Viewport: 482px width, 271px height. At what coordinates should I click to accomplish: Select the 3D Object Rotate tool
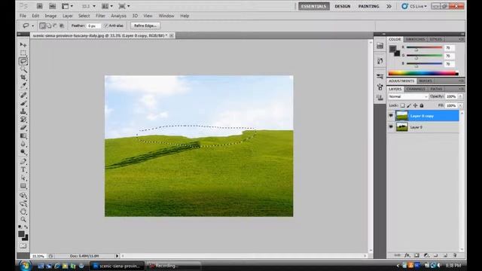[x=23, y=195]
